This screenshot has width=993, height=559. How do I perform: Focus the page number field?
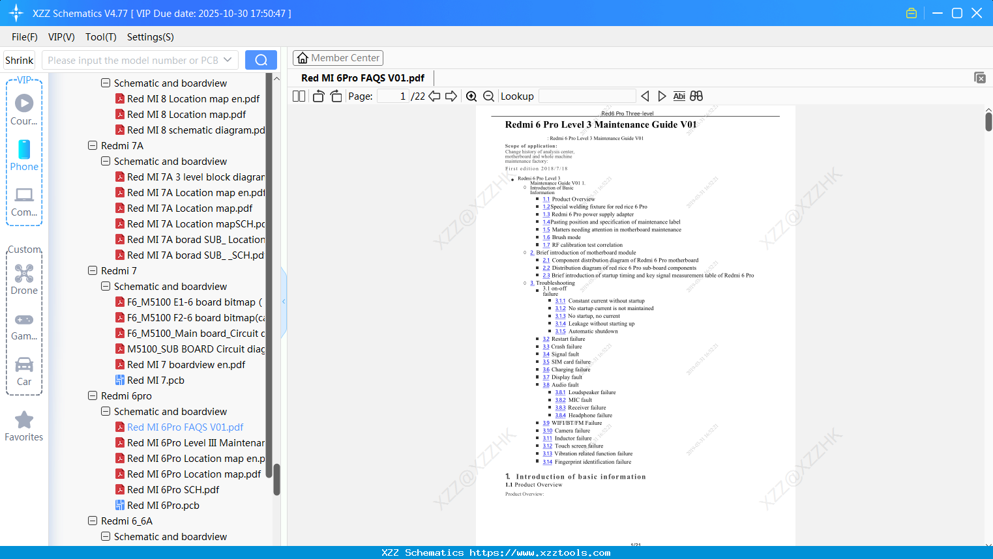[393, 96]
